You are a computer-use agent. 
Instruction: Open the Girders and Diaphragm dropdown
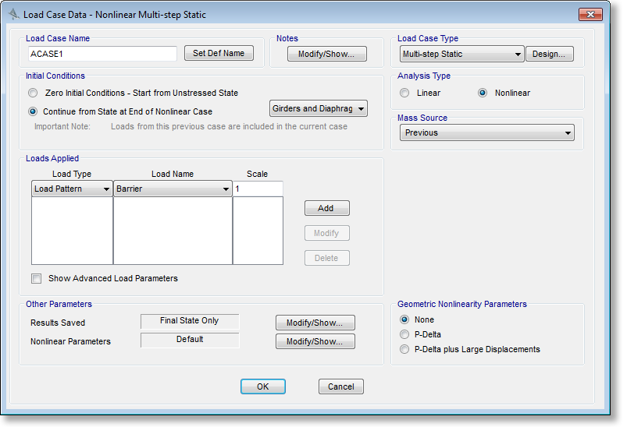click(x=319, y=108)
